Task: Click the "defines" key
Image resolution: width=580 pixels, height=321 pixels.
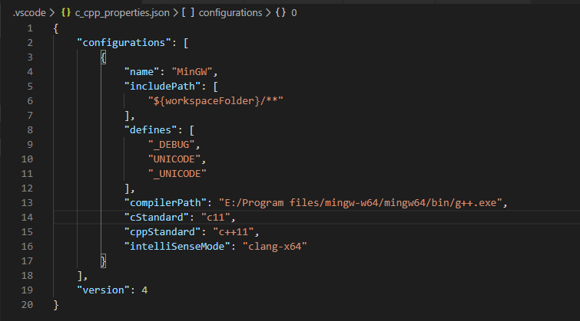Action: pos(151,130)
